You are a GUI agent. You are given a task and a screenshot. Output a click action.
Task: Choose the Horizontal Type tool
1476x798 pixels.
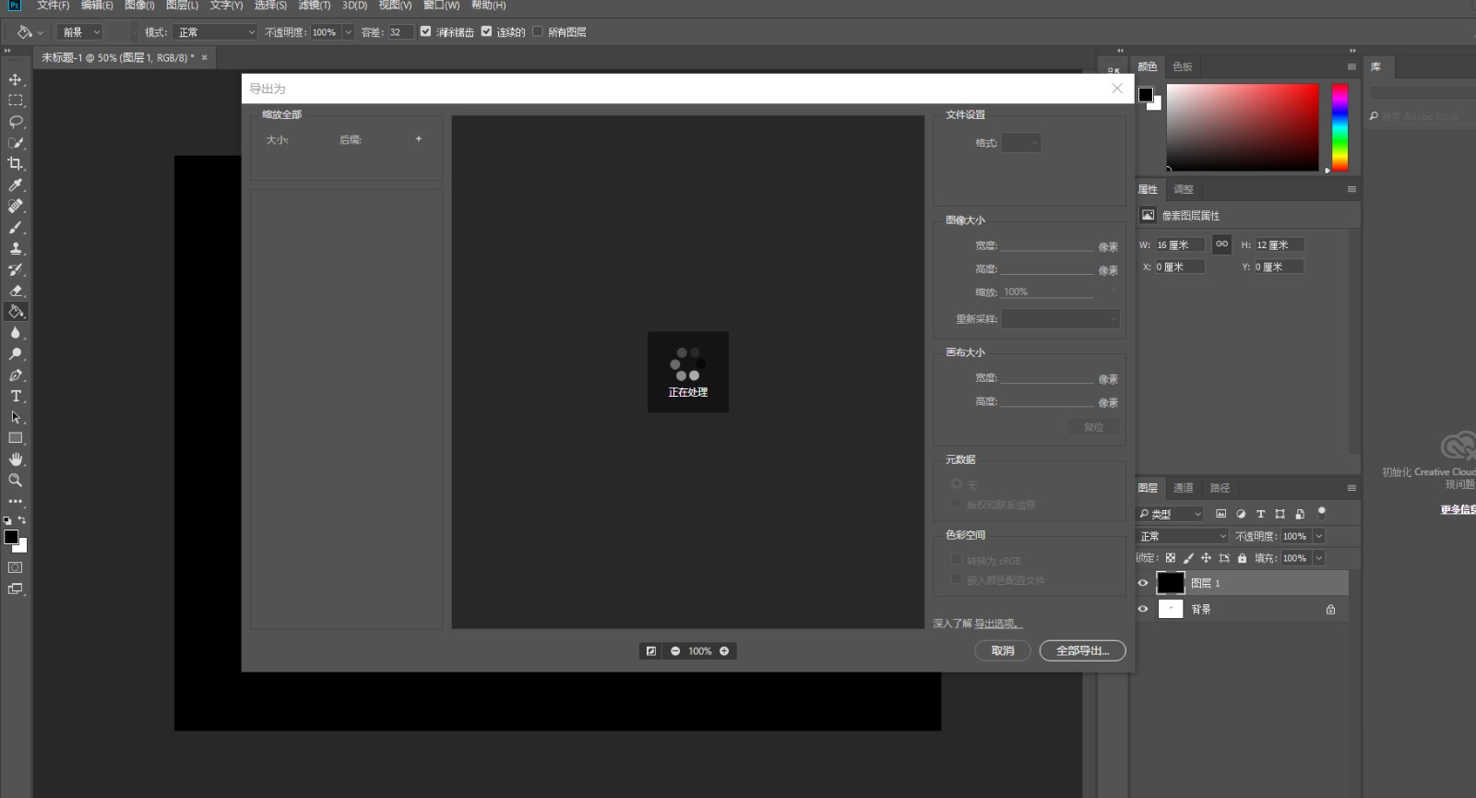(16, 396)
